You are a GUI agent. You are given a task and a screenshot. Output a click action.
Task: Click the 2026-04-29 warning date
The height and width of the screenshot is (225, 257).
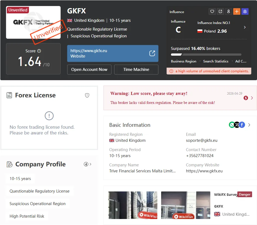[234, 94]
